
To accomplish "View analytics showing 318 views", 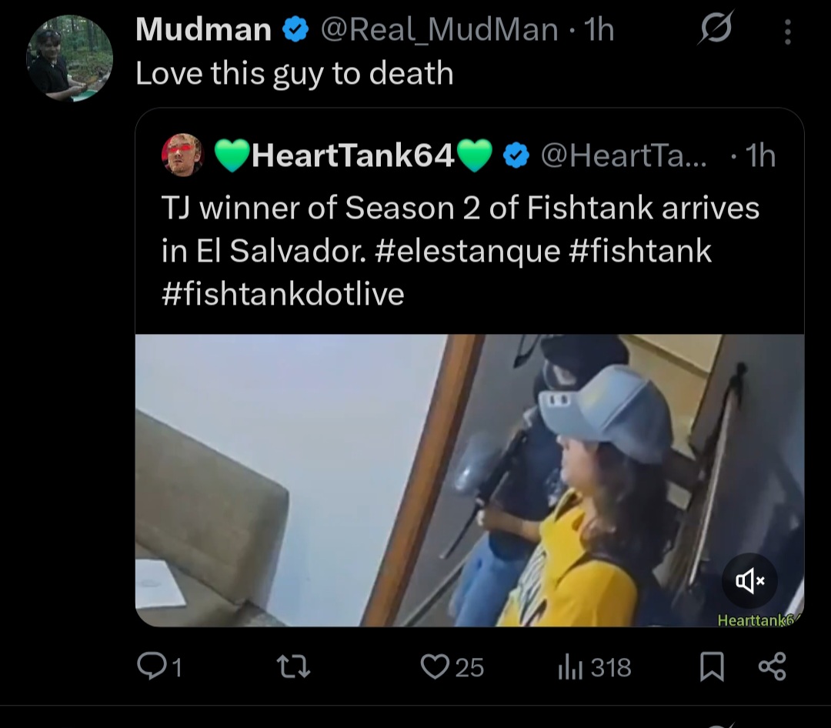I will click(595, 667).
